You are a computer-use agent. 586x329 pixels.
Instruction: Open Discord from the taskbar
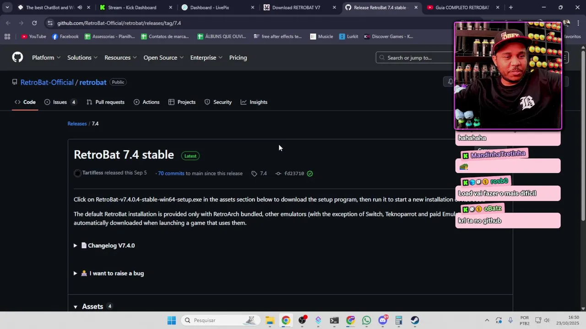click(x=383, y=320)
